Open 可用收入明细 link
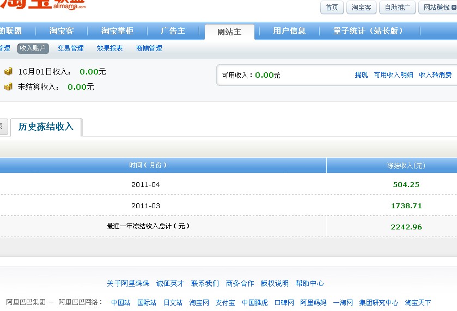 [393, 75]
